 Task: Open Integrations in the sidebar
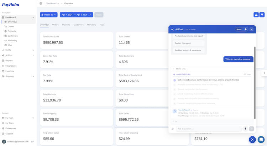11,66
